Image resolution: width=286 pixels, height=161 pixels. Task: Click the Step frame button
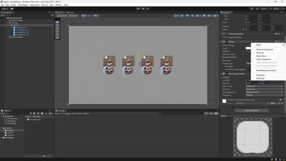click(148, 8)
